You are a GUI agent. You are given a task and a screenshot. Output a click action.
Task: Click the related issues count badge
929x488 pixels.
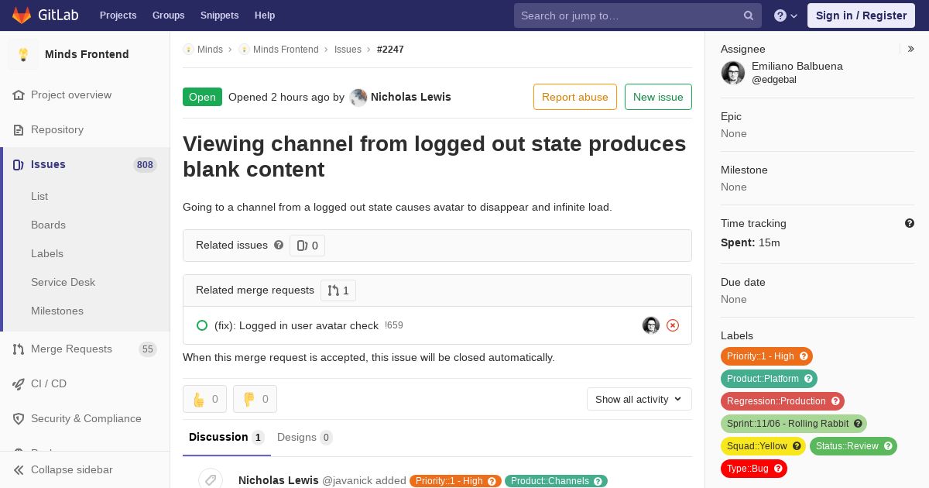click(x=307, y=246)
